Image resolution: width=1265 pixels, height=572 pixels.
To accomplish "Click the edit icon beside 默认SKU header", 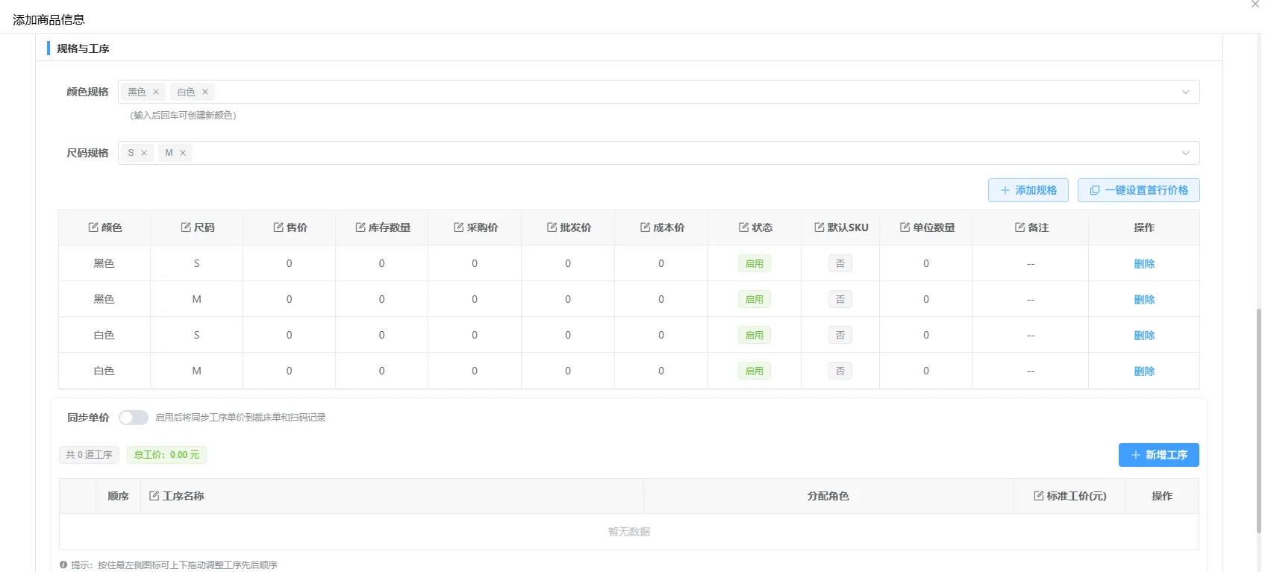I will coord(819,227).
